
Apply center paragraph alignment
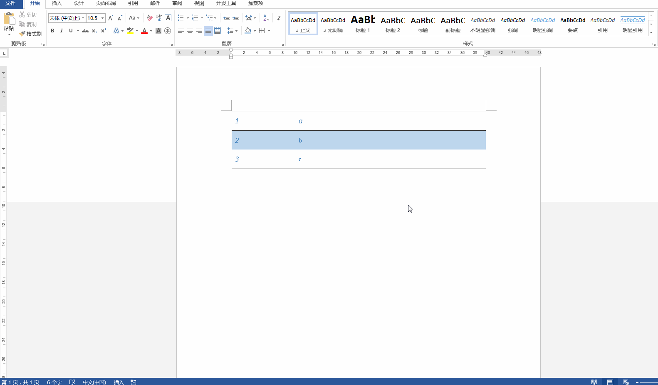pyautogui.click(x=190, y=31)
